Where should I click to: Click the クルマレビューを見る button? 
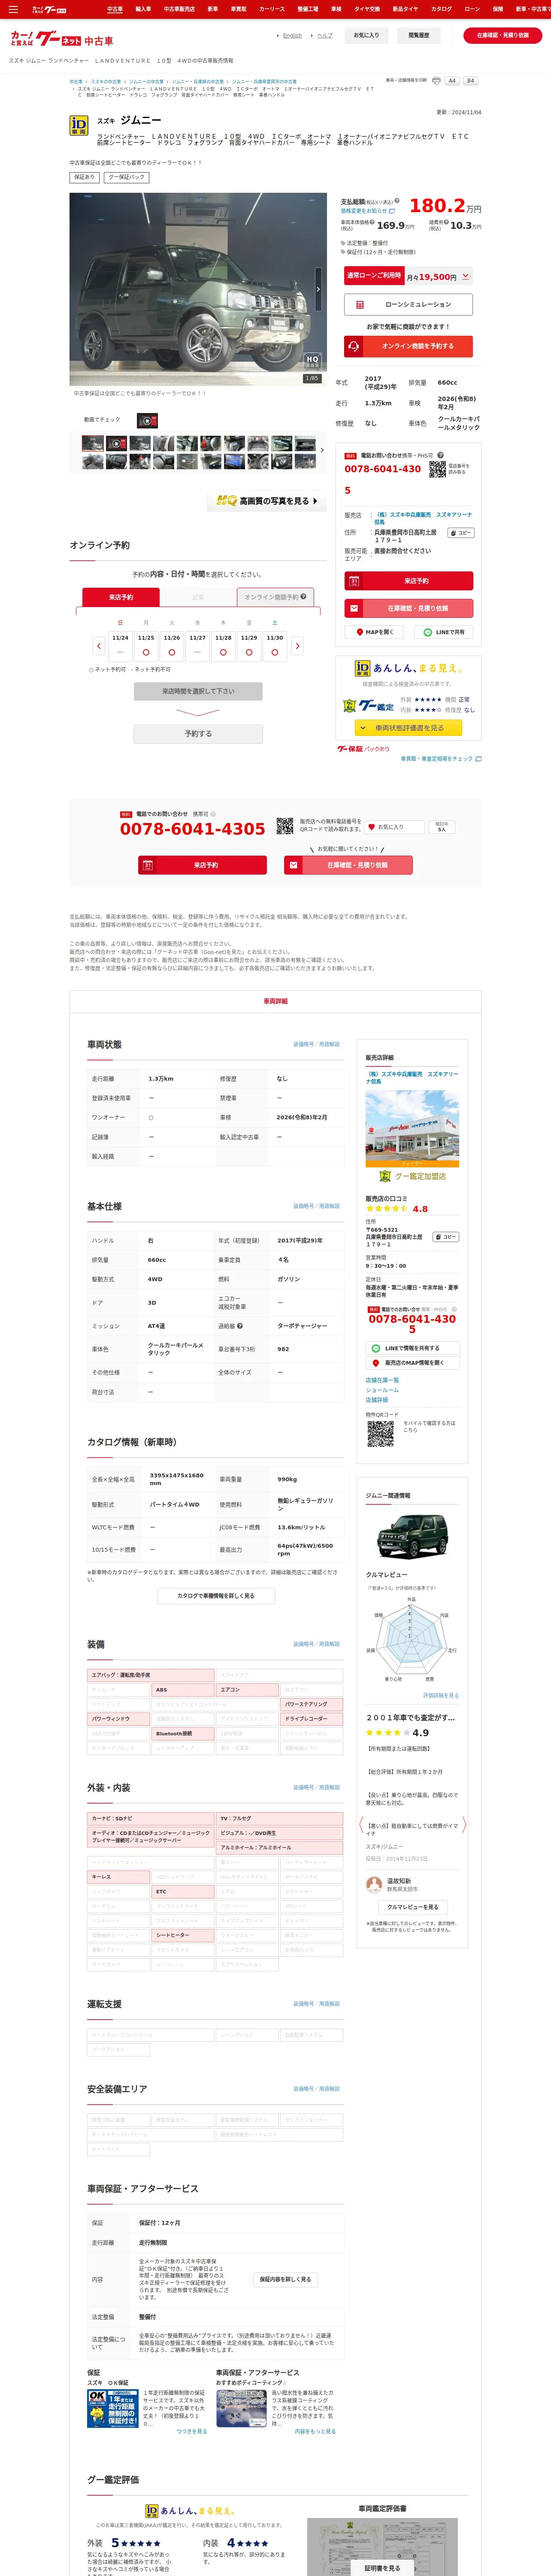(x=412, y=1907)
